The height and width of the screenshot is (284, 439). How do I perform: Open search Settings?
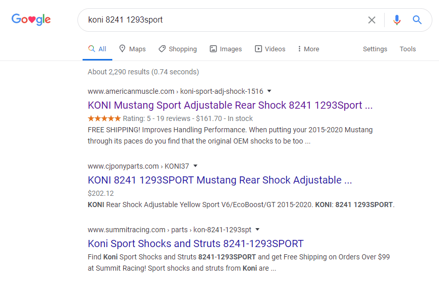click(375, 49)
